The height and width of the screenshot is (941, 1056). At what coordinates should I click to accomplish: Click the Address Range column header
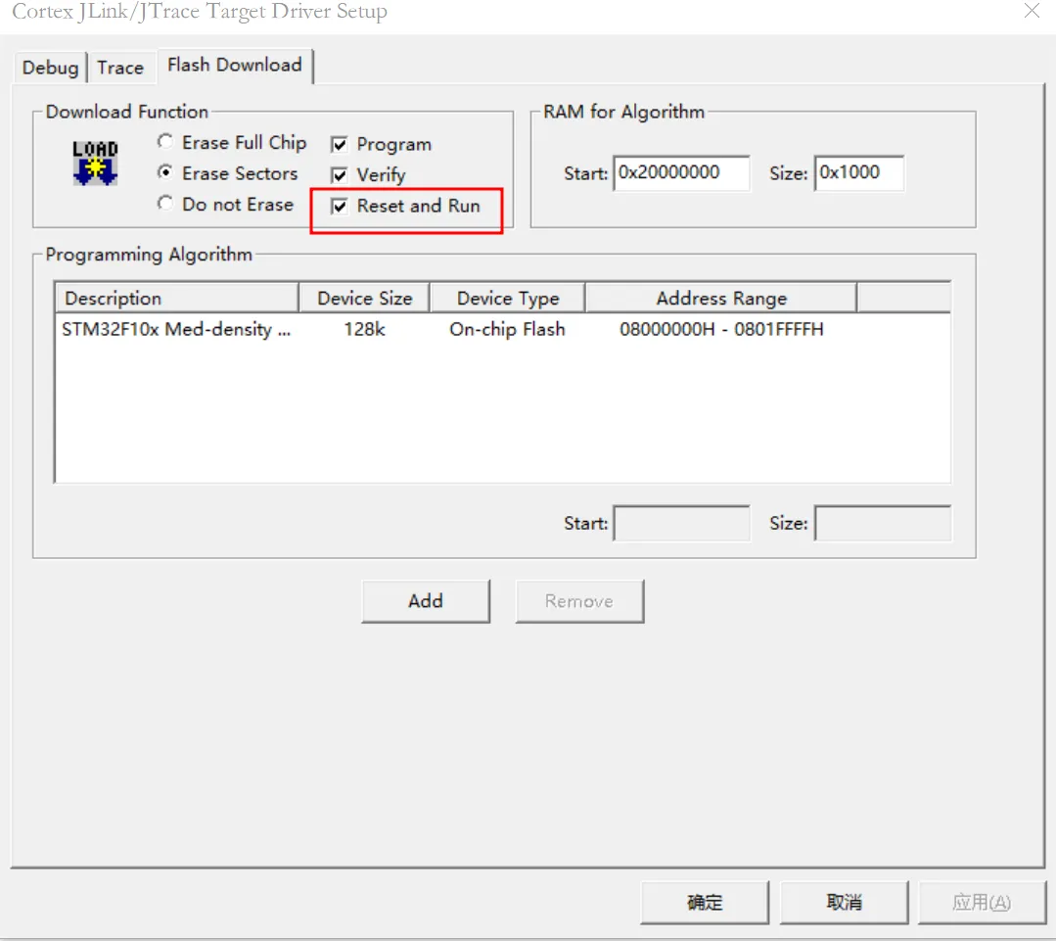(x=721, y=298)
